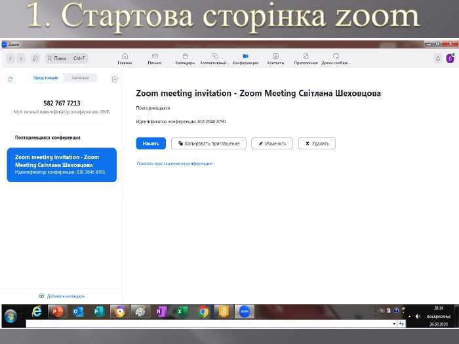
Task: Switch to the Календарь tab
Action: 185,59
